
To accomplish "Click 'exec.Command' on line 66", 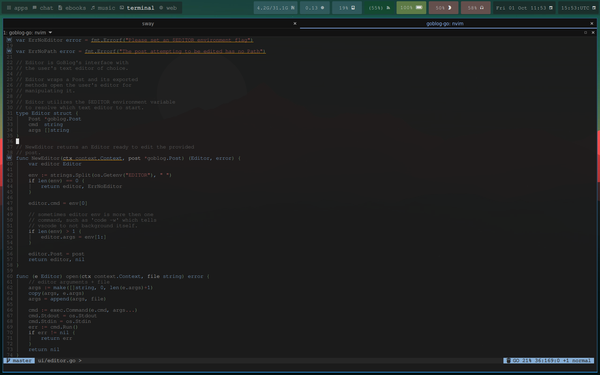I will pos(69,310).
